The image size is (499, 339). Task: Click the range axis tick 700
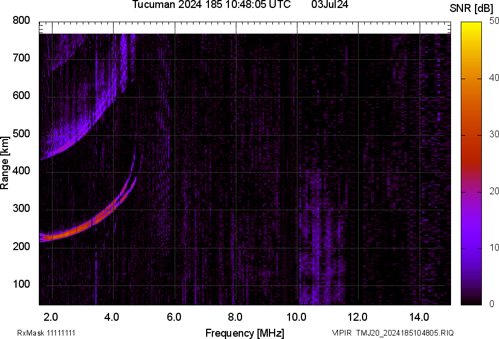coord(21,58)
